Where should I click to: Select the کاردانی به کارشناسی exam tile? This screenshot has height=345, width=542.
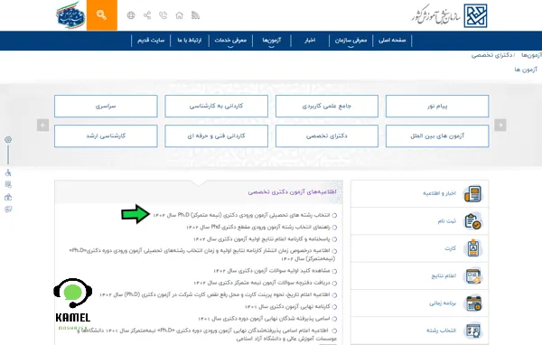click(x=216, y=107)
